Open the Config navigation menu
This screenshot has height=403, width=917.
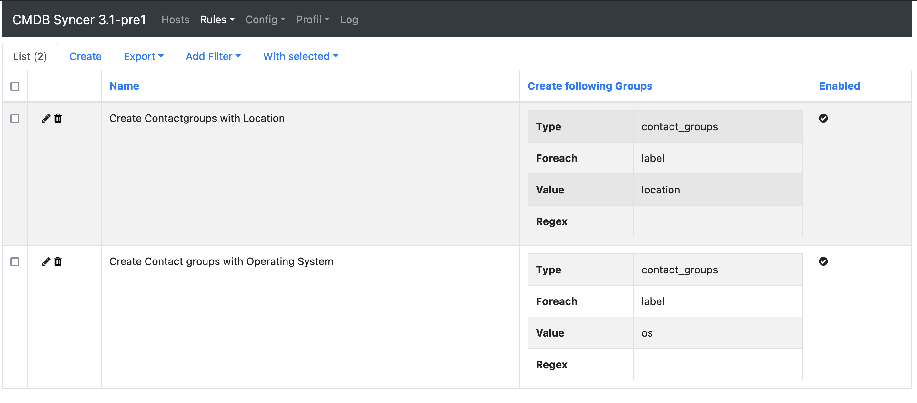point(265,20)
